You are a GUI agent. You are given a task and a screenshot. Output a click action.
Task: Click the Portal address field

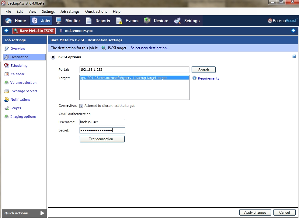tap(134, 70)
